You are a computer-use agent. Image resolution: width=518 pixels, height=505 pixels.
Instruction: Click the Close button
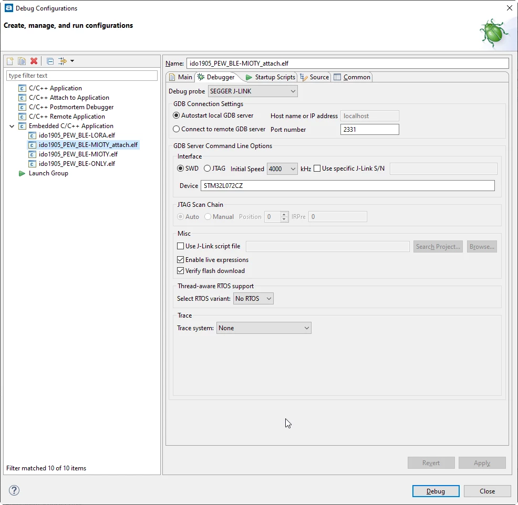(x=488, y=491)
